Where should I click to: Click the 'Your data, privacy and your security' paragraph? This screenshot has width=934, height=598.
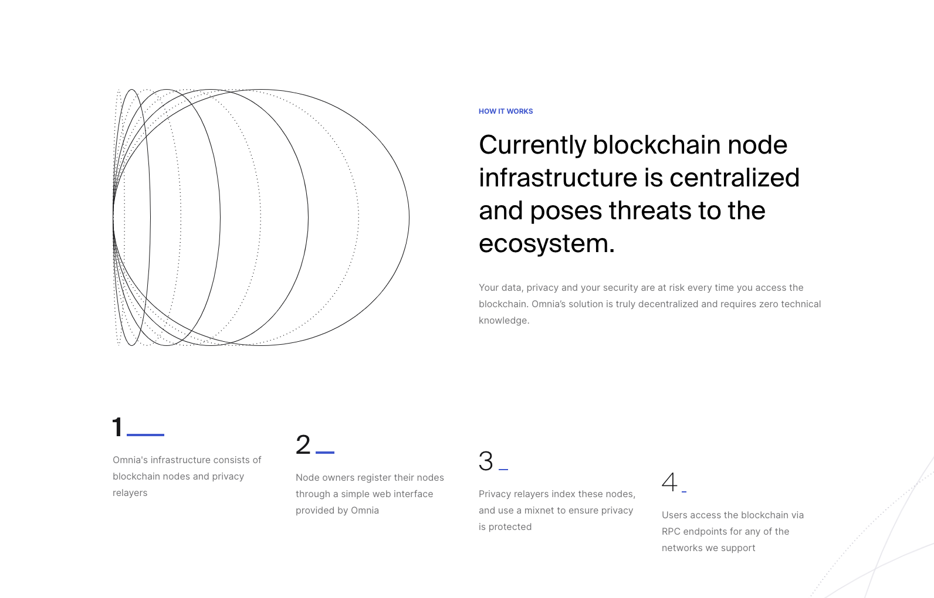point(649,304)
